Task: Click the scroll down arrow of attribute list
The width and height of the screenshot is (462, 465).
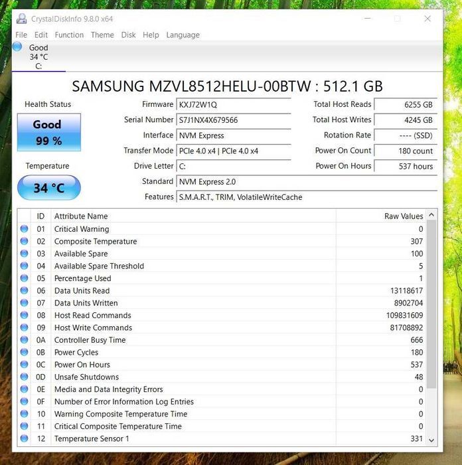Action: click(431, 440)
